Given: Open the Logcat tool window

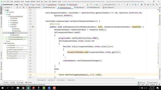Looking at the screenshot, I should point(20,82).
